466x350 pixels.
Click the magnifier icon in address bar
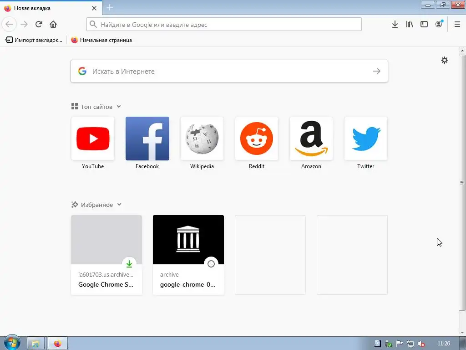[x=93, y=24]
